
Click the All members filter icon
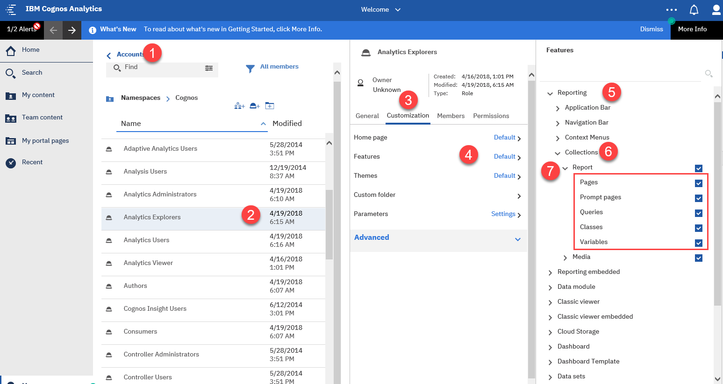click(x=251, y=68)
